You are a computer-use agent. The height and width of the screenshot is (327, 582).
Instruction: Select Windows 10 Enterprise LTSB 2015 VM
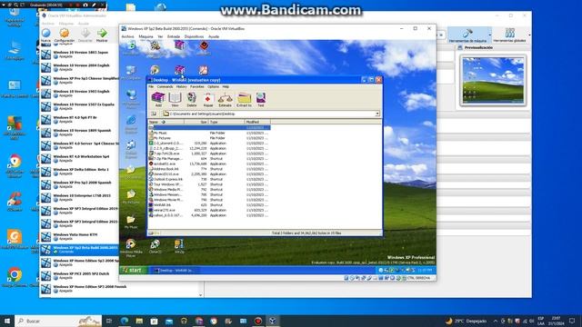pyautogui.click(x=80, y=197)
